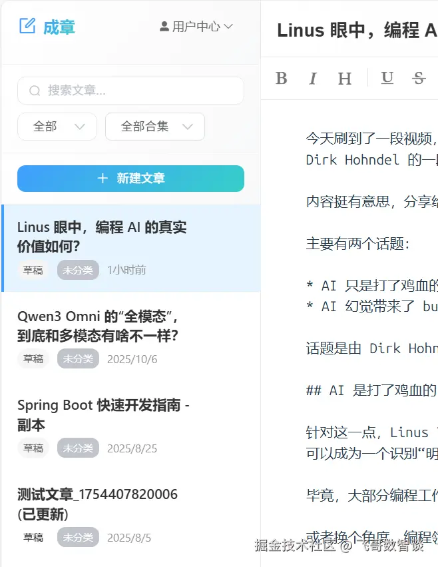Viewport: 438px width, 567px height.
Task: Toggle bold formatting in editor toolbar
Action: click(281, 78)
